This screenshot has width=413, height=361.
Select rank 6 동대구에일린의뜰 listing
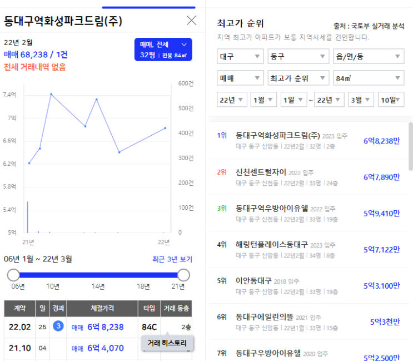click(x=308, y=322)
